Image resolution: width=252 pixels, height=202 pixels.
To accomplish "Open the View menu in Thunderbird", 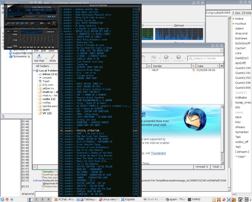I will click(x=52, y=50).
